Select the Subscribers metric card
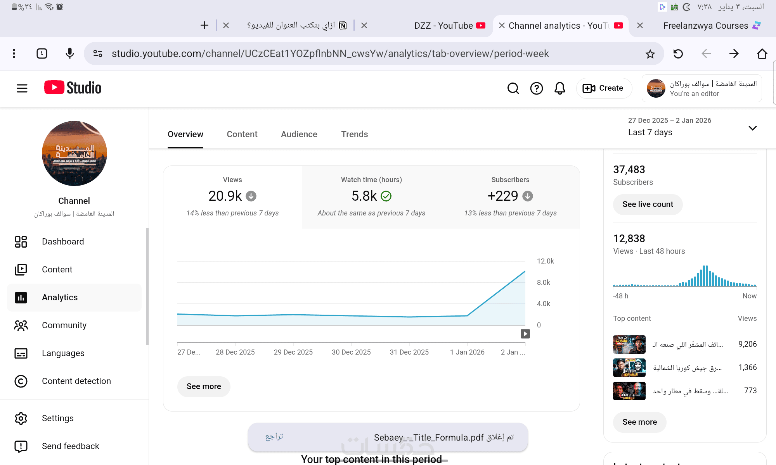Screen dimensions: 776x465 510,197
